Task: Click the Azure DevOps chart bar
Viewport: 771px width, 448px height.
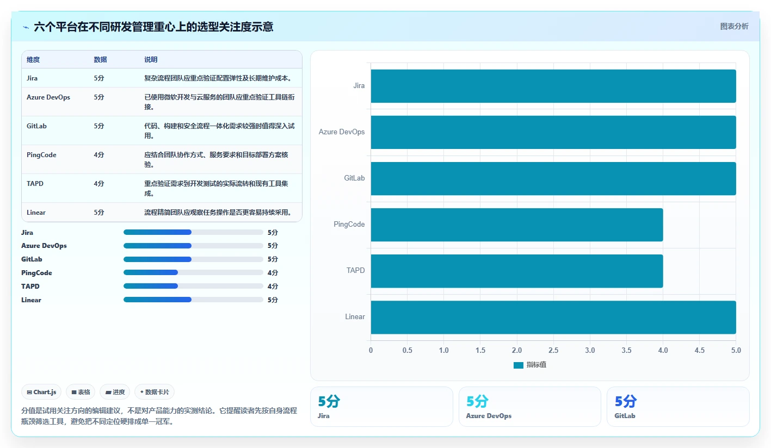Action: tap(553, 132)
